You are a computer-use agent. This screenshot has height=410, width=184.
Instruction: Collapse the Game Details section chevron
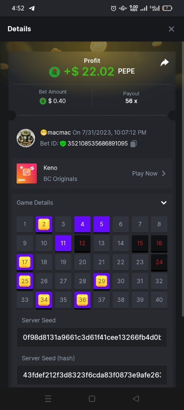[x=164, y=203]
